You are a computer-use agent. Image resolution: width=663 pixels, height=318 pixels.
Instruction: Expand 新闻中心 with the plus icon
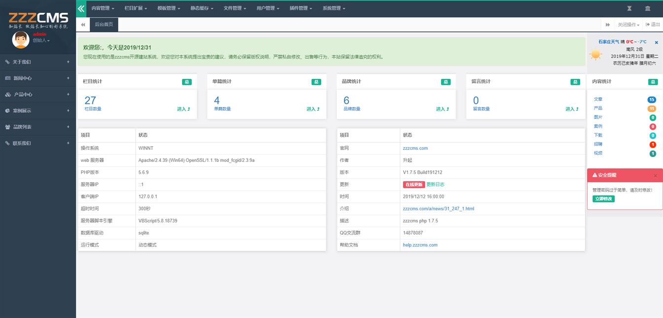[68, 78]
